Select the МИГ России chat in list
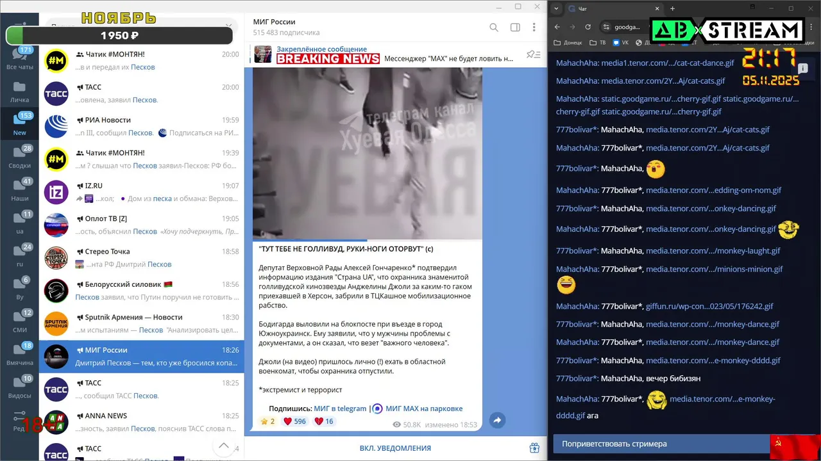The image size is (821, 461). click(x=142, y=357)
